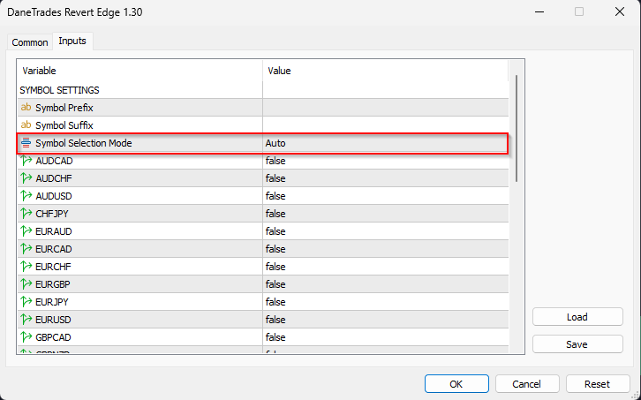
Task: Click the green boolean icon next to EURCAD
Action: (x=26, y=248)
